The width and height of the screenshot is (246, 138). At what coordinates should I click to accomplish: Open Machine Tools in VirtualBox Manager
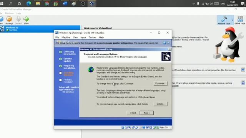224,20
